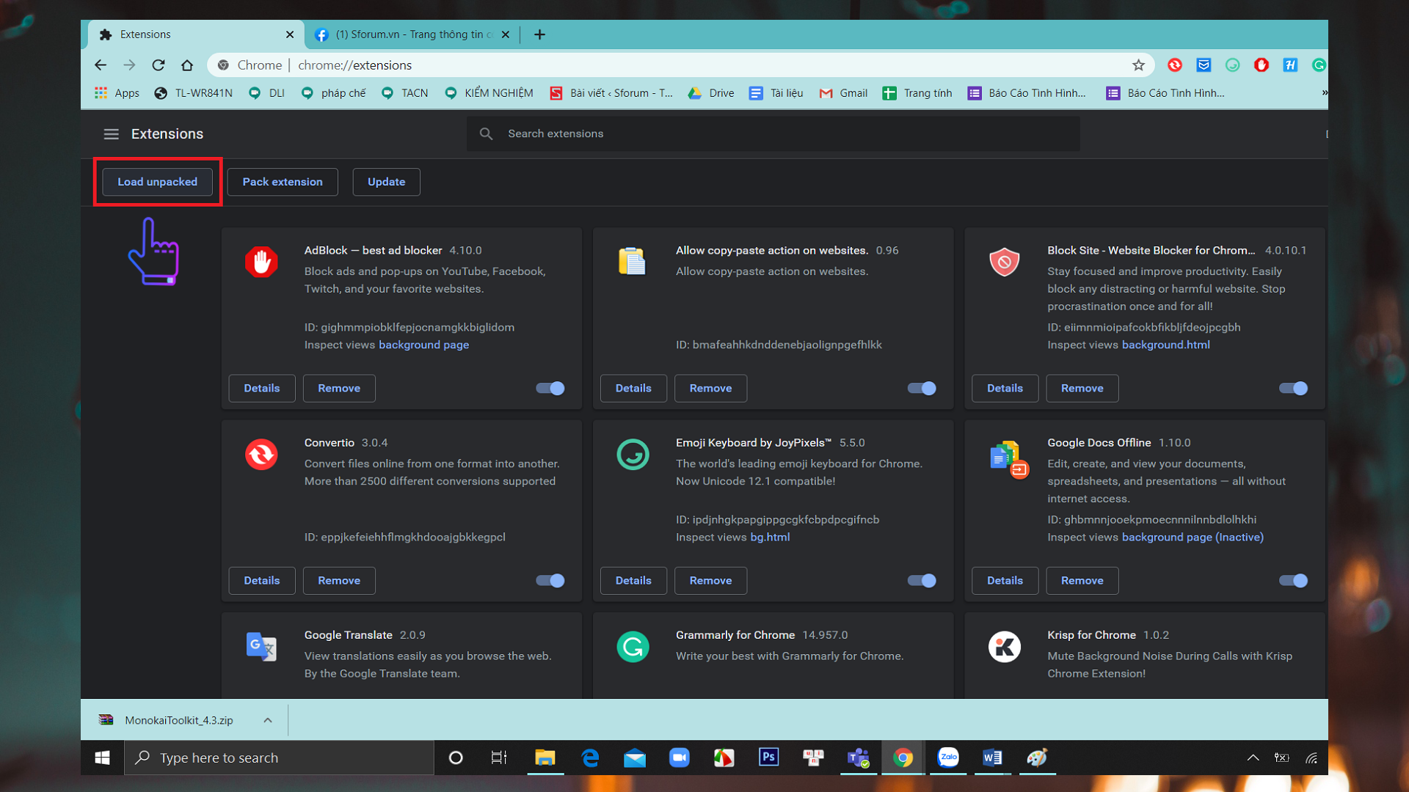This screenshot has height=792, width=1409.
Task: Click the Grammarly card icon
Action: (x=633, y=647)
